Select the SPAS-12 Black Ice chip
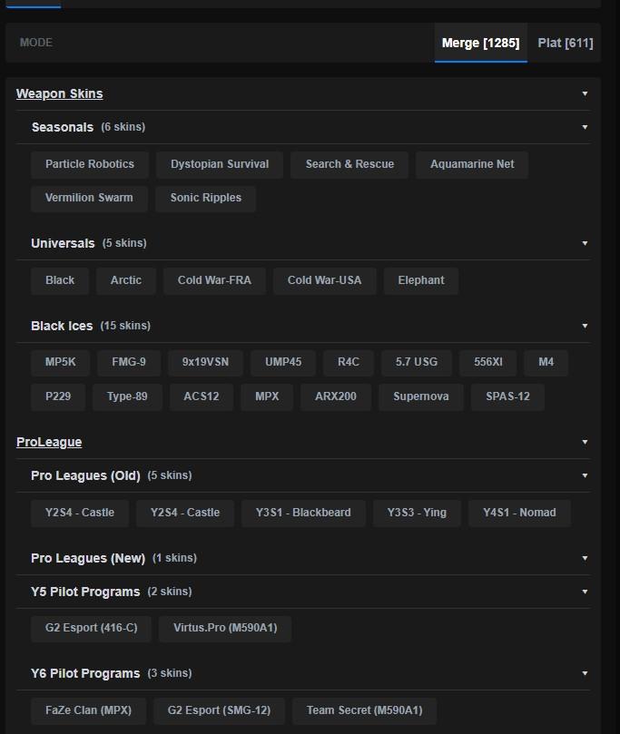Screen dimensions: 620x734 click(x=507, y=396)
